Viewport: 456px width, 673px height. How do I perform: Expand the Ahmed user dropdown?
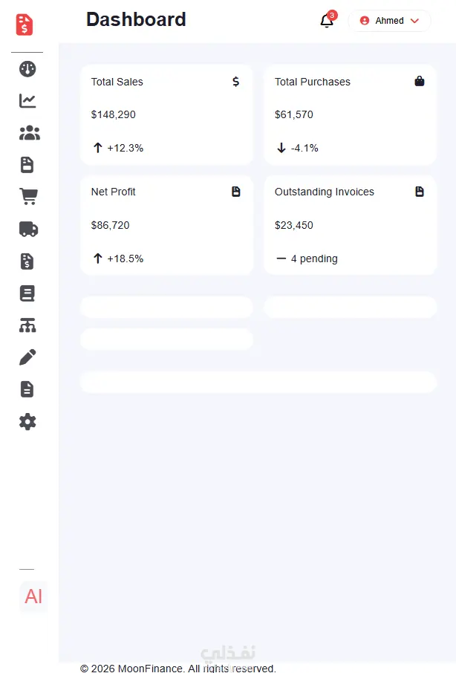pyautogui.click(x=389, y=21)
